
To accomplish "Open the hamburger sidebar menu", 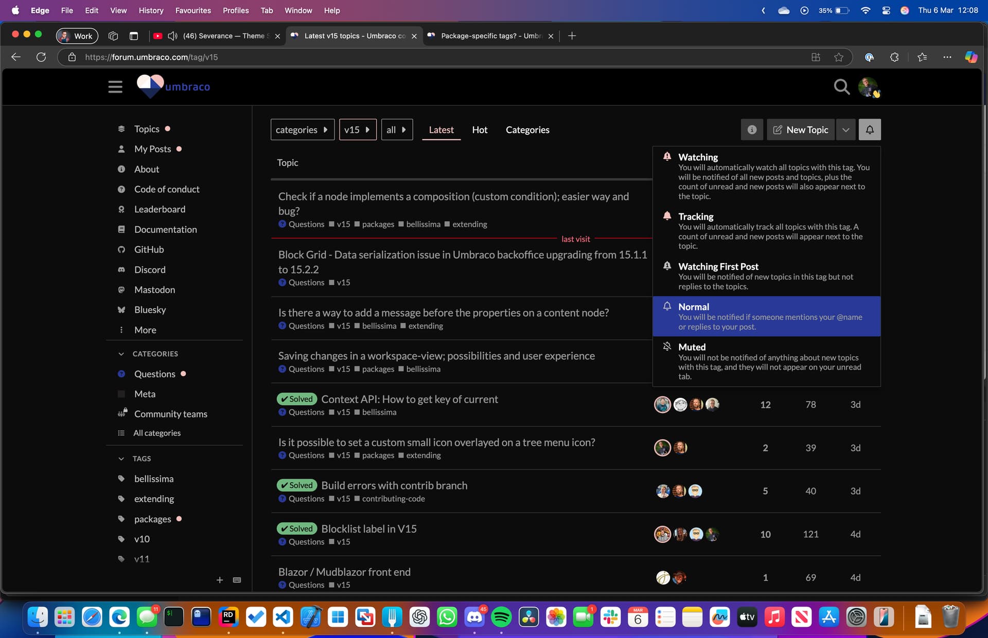I will 115,87.
